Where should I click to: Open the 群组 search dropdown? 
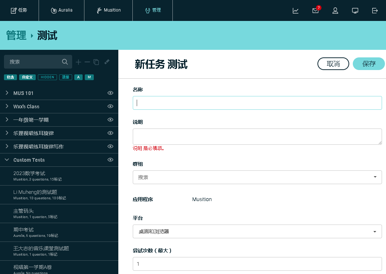point(257,177)
